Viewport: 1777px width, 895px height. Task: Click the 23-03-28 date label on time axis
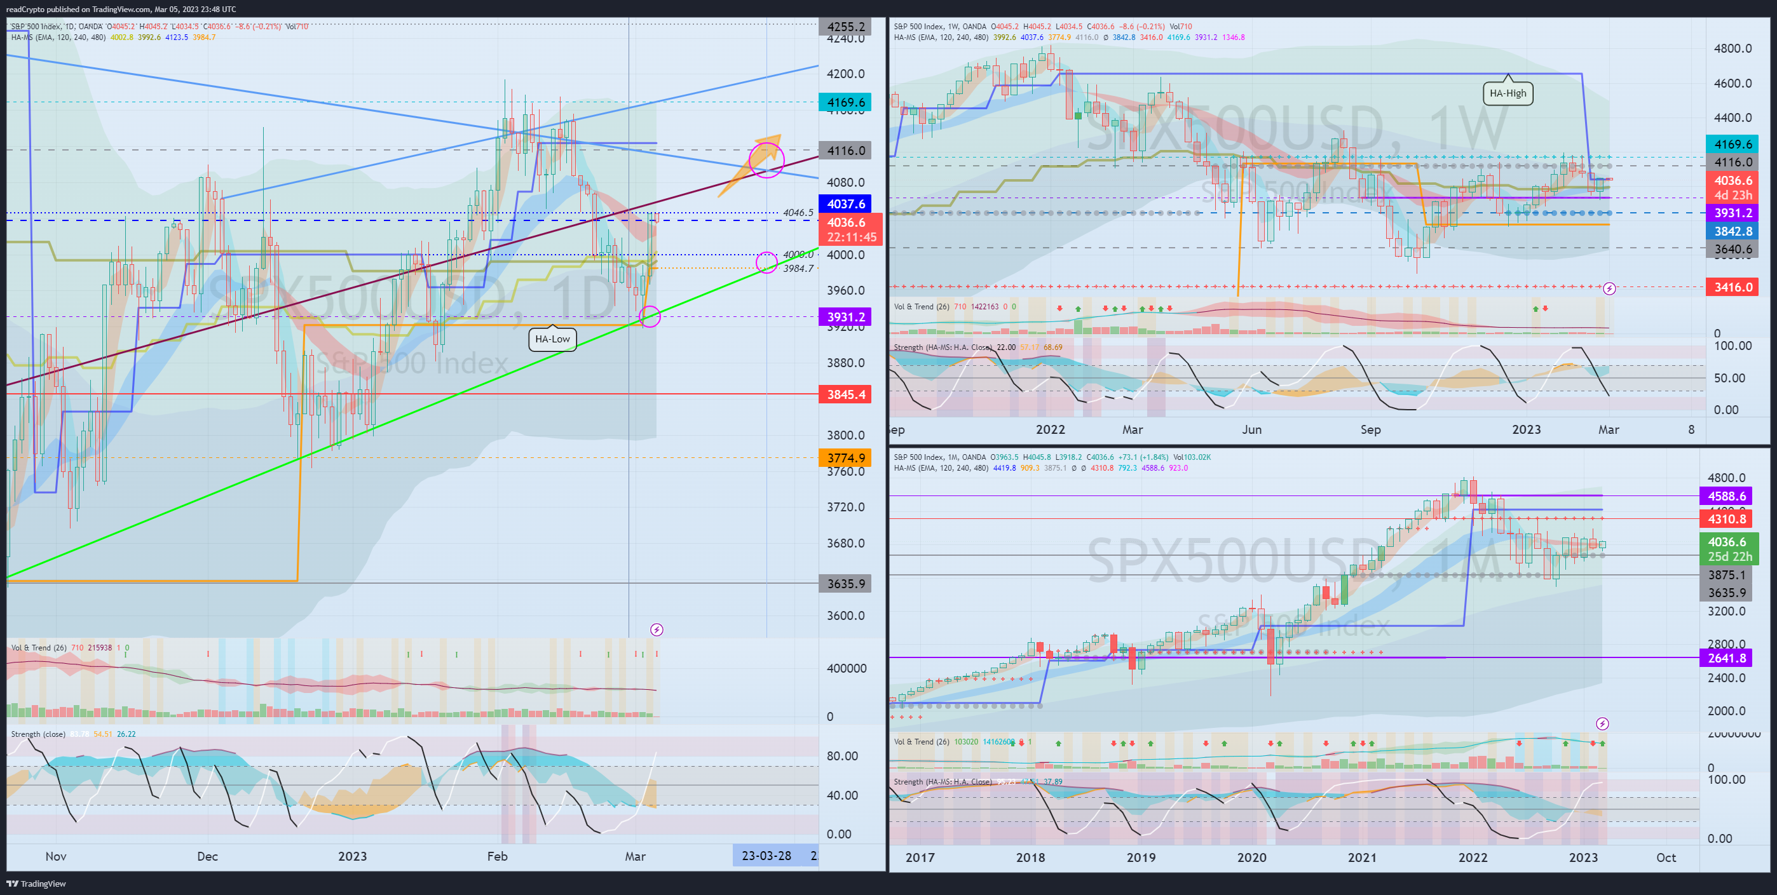(766, 856)
